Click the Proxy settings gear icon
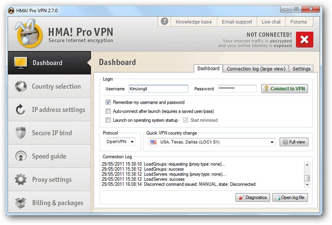Image resolution: width=332 pixels, height=225 pixels. click(21, 179)
